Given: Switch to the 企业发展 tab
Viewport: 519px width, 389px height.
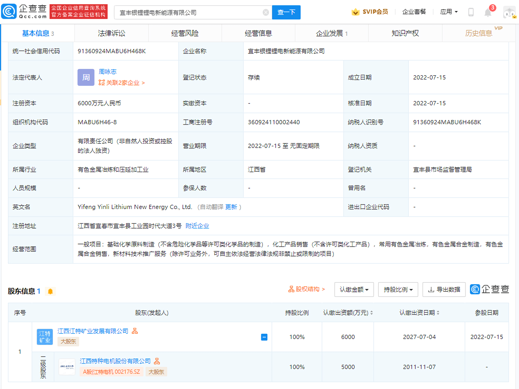Looking at the screenshot, I should point(332,33).
